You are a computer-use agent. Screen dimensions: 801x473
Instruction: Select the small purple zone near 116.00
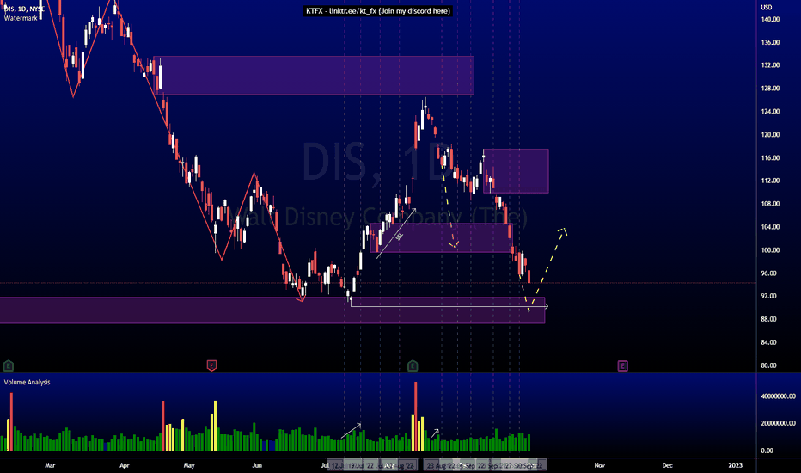coord(516,171)
